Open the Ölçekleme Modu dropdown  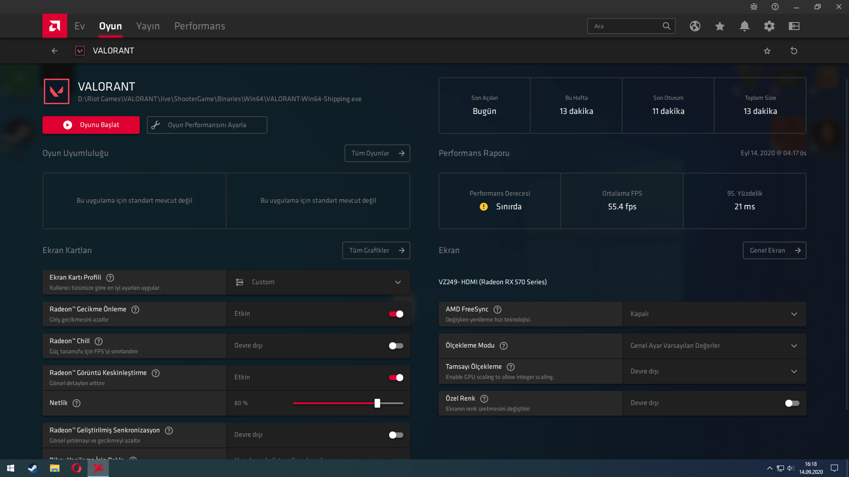point(715,346)
